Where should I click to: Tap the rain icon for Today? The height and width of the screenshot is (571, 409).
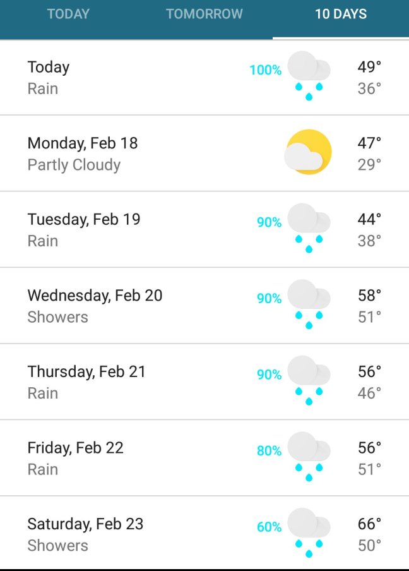309,75
